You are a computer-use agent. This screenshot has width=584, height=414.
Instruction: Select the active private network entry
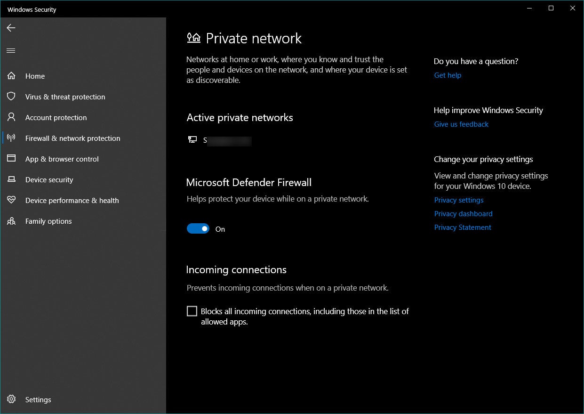tap(219, 140)
